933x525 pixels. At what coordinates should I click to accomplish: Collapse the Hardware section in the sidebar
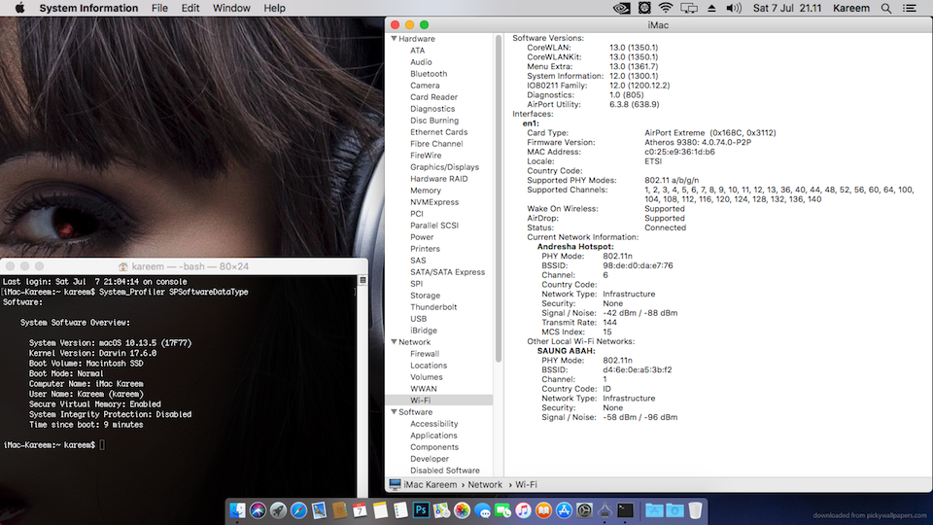coord(394,39)
